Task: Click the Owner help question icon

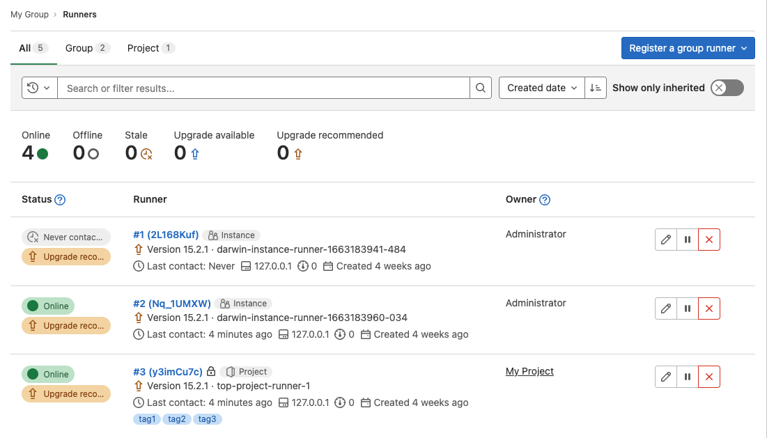Action: [x=545, y=200]
